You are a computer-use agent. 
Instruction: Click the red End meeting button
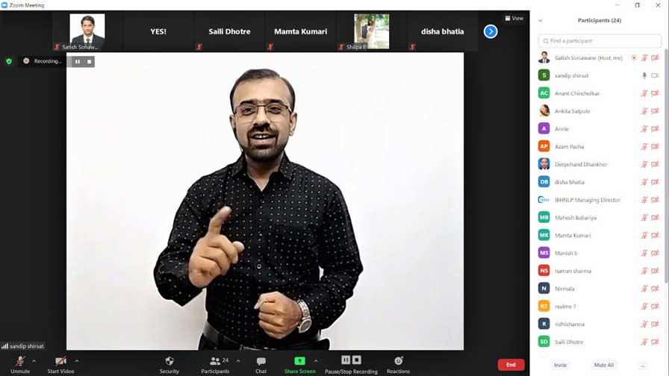tap(511, 365)
